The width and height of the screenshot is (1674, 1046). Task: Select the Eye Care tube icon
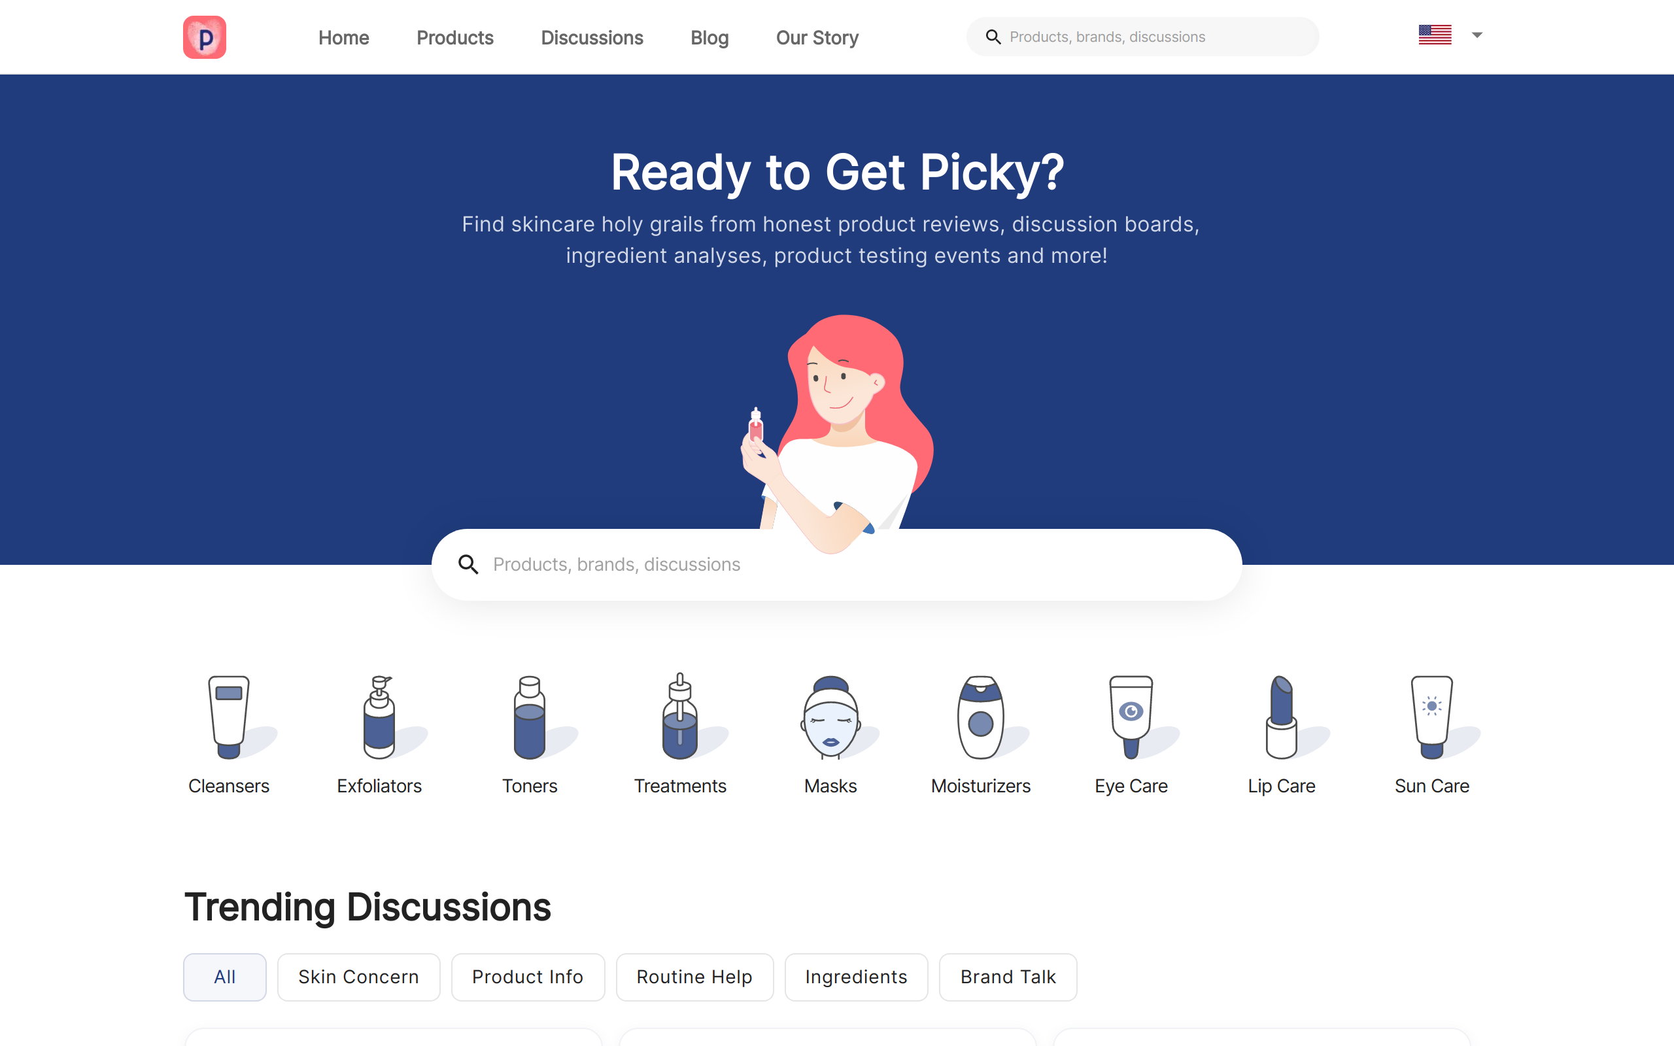tap(1131, 717)
